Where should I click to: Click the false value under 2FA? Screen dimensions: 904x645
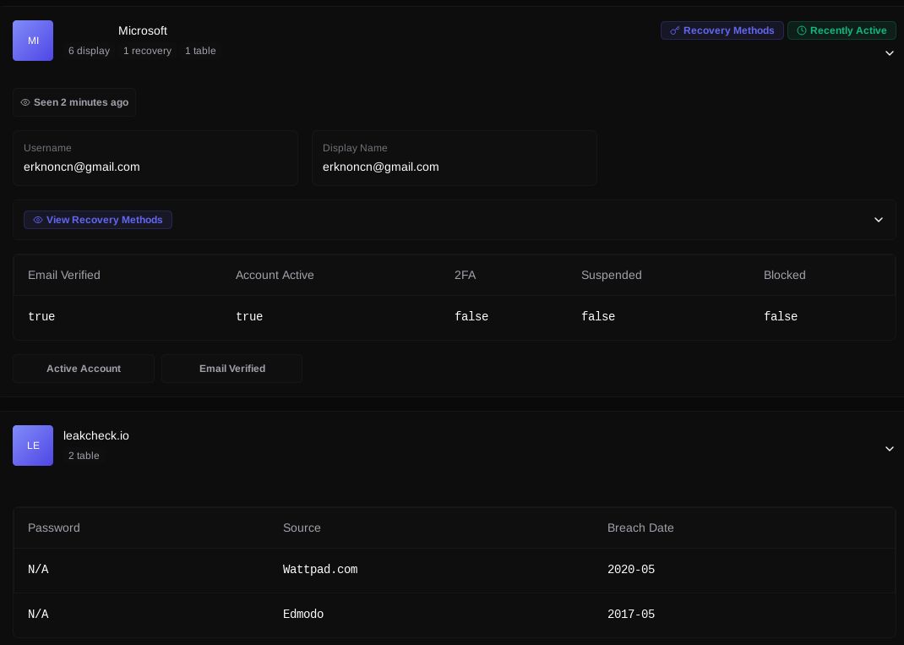(x=471, y=317)
